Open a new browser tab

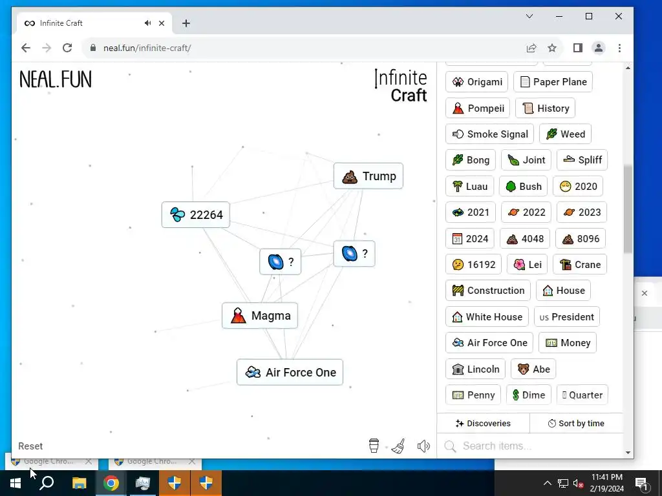click(x=186, y=23)
